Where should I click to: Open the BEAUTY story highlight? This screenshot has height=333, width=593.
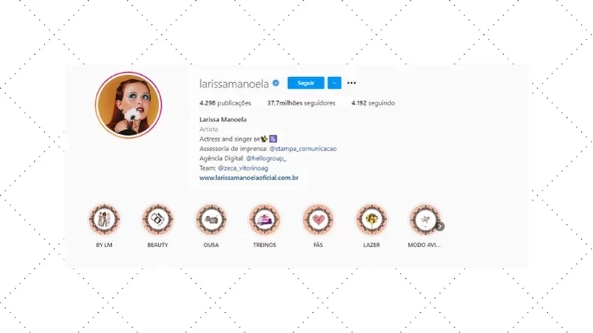[157, 220]
